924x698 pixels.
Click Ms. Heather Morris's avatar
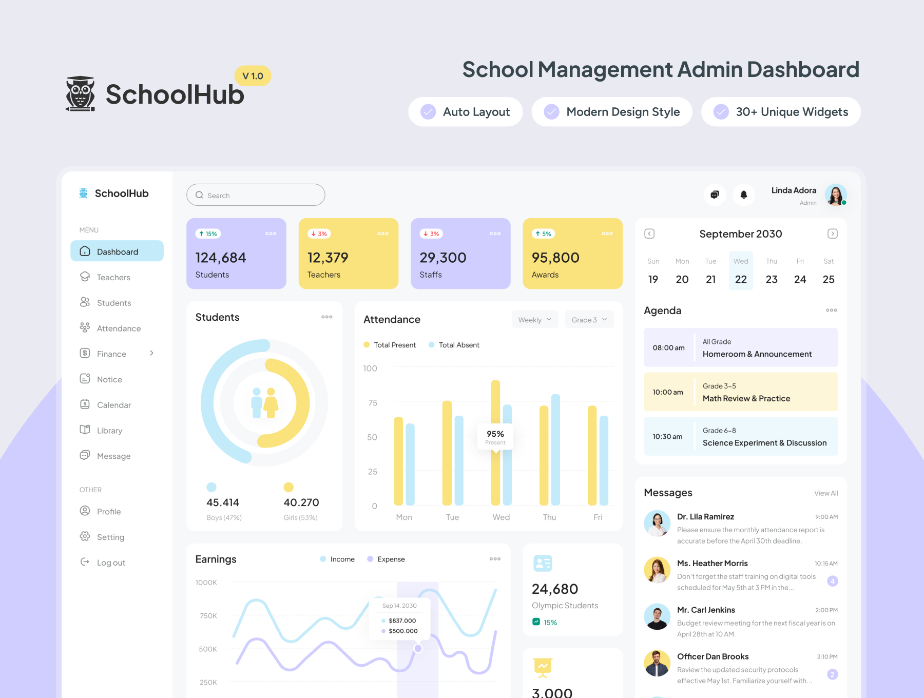coord(657,570)
